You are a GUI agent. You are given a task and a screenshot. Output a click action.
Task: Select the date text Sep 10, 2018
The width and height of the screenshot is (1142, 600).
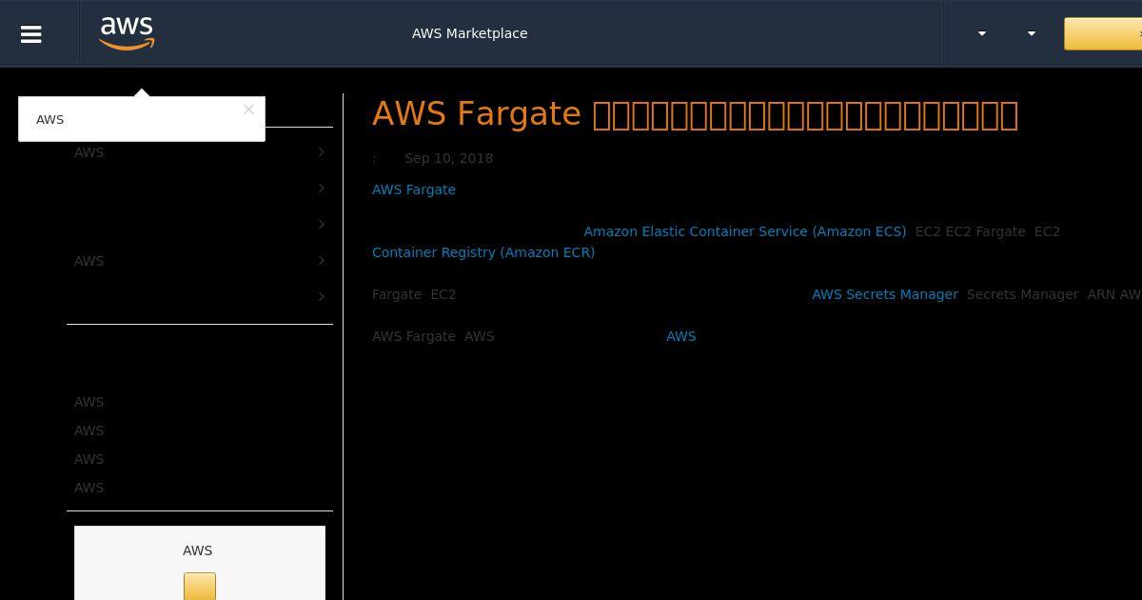pos(448,158)
